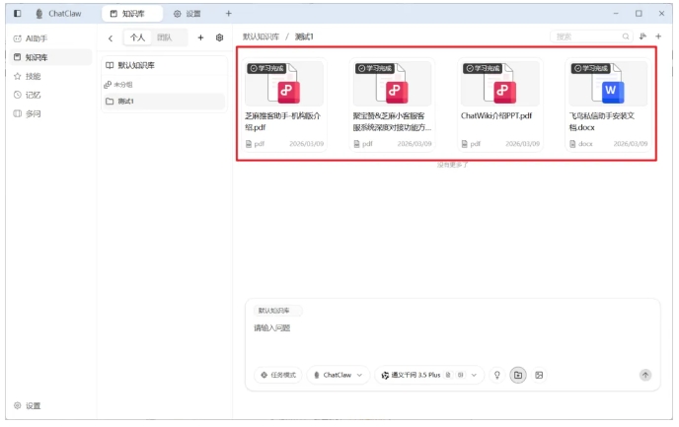Click the 默认知识库 chip in chat box
This screenshot has width=679, height=427.
[x=276, y=311]
